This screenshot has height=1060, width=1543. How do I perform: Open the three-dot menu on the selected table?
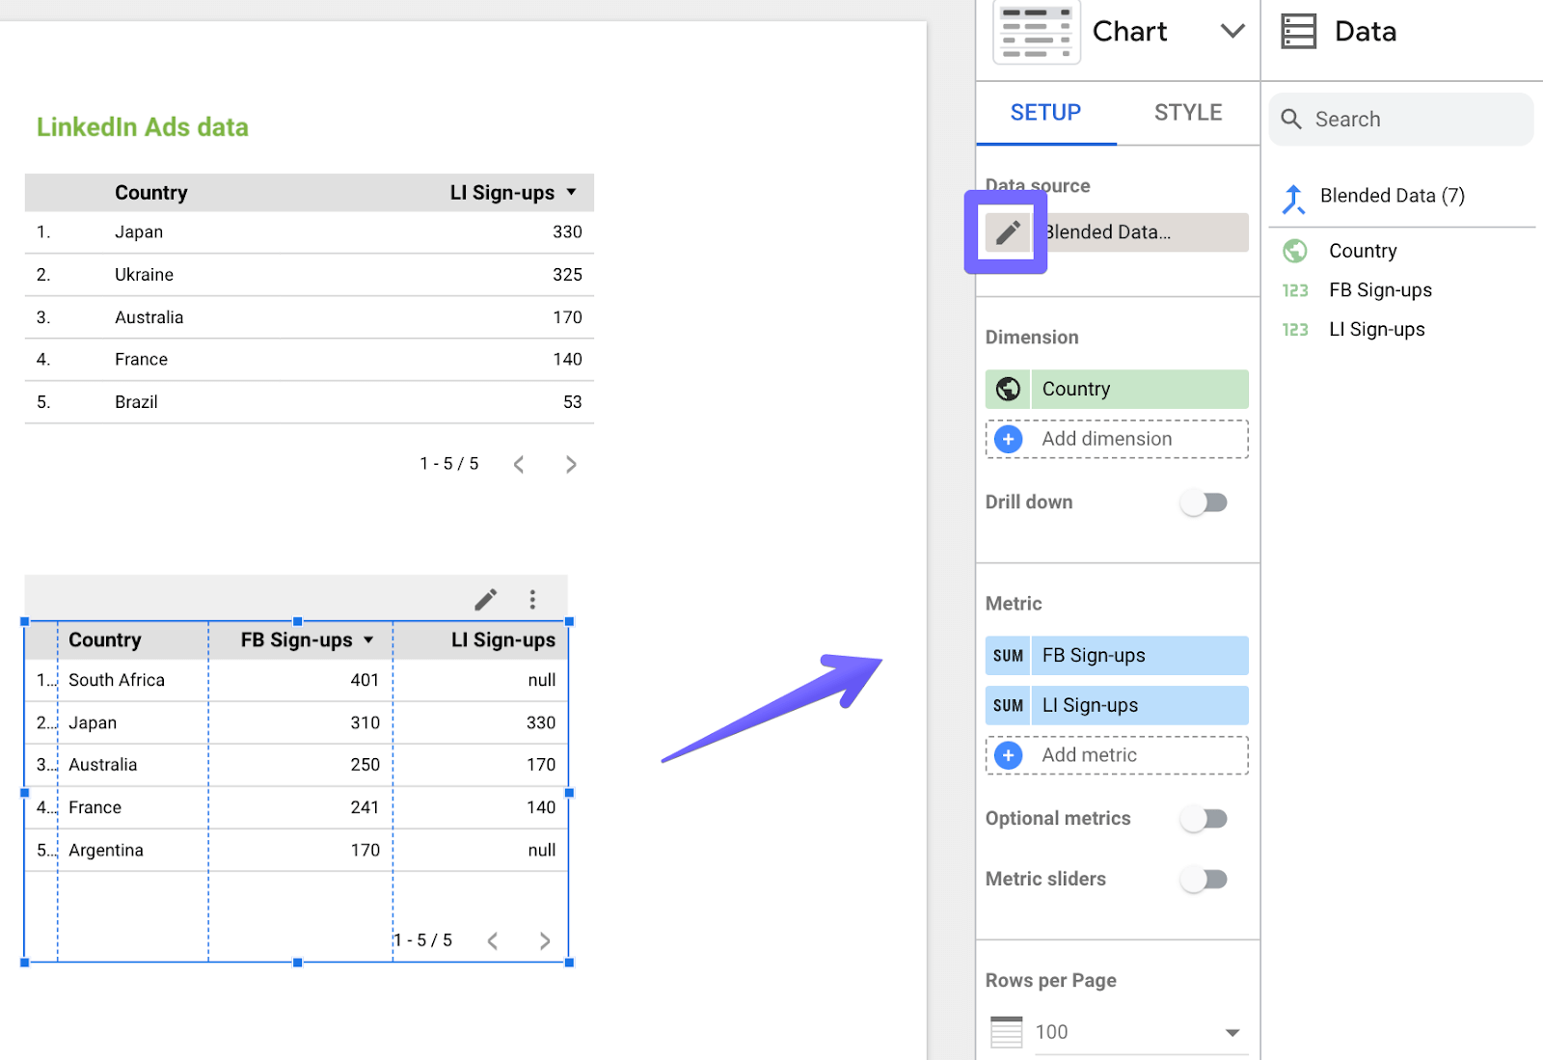click(531, 598)
